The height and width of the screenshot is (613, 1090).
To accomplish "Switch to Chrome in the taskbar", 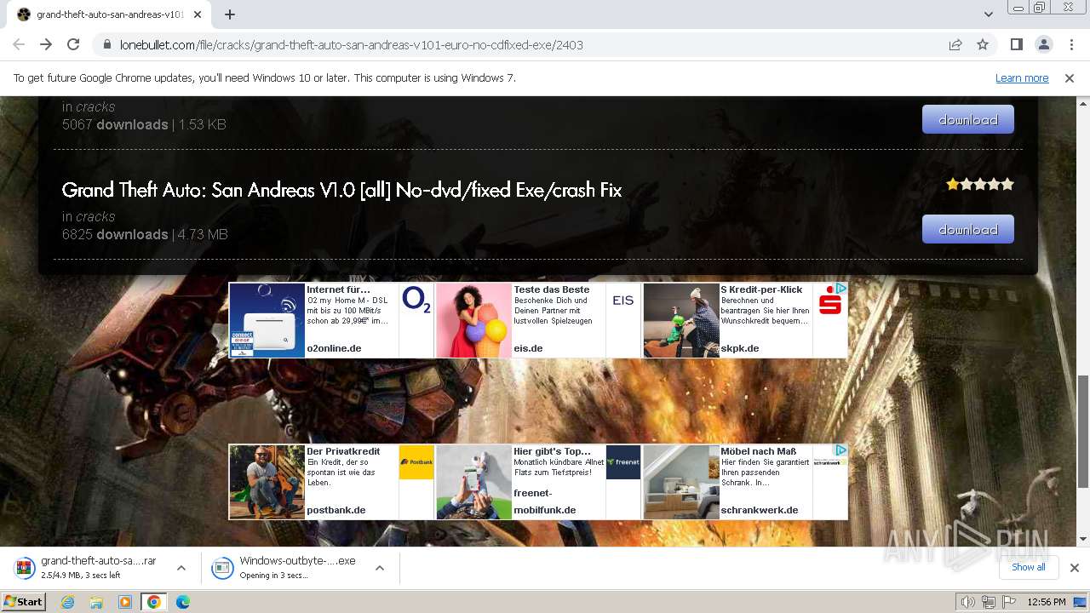I will [x=154, y=602].
